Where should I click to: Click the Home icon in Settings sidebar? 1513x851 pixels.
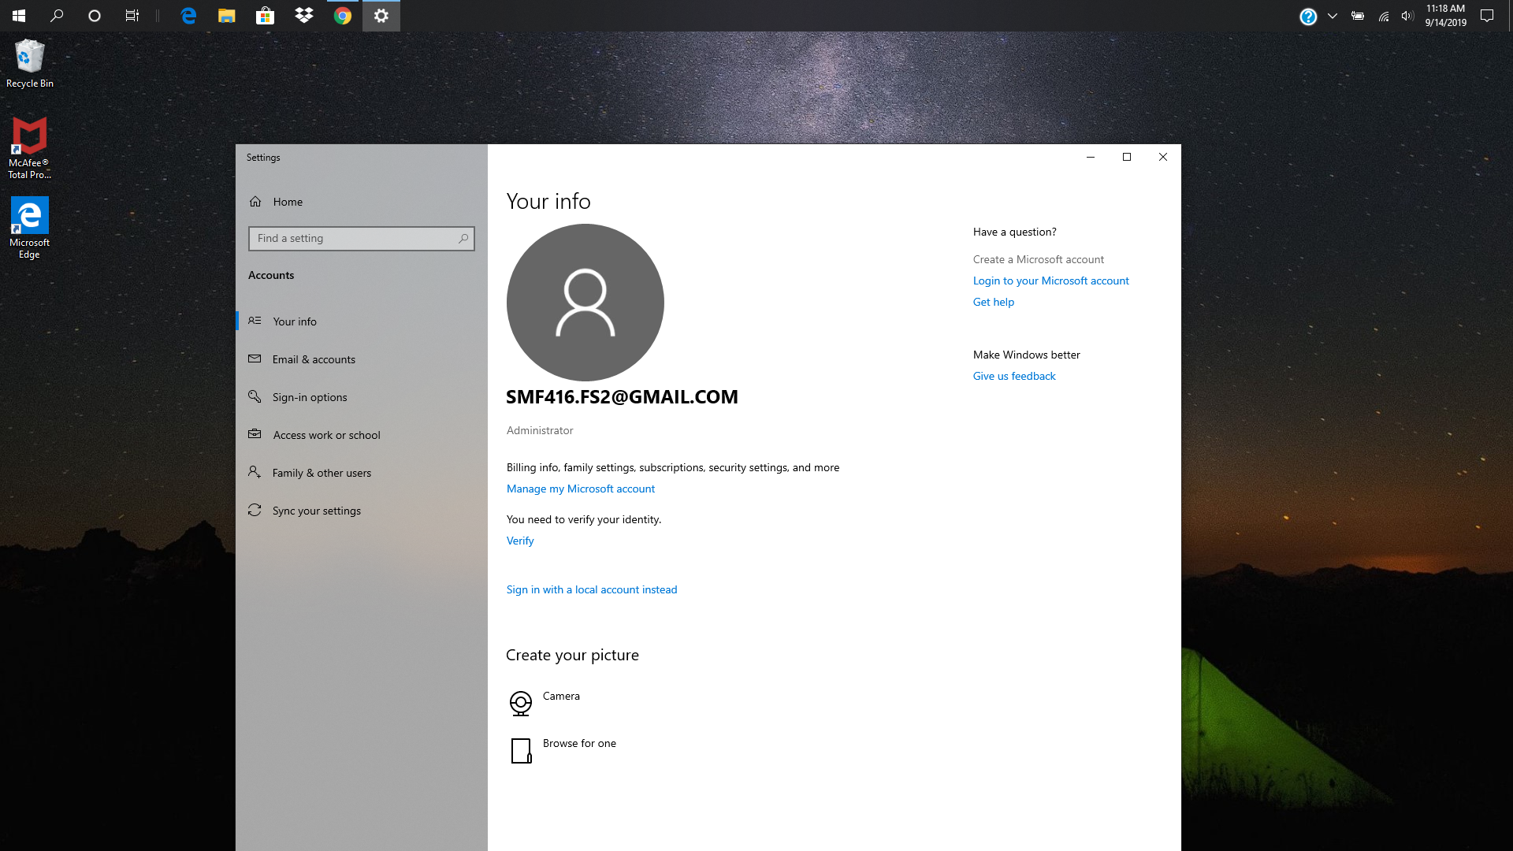click(x=255, y=202)
